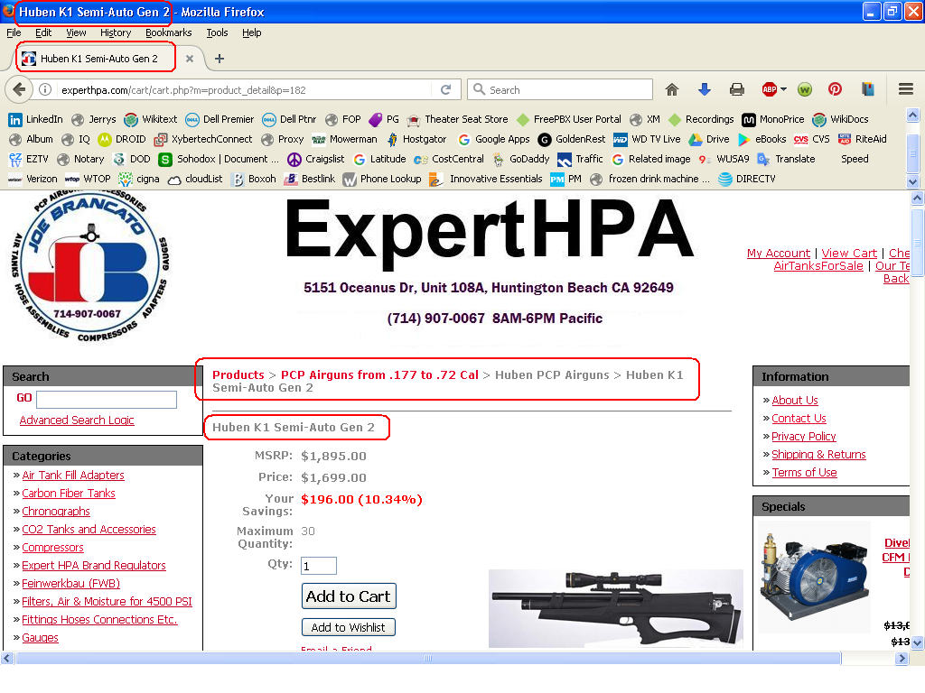Image resolution: width=925 pixels, height=693 pixels.
Task: Click the PCP Airguns breadcrumb link
Action: (x=380, y=374)
